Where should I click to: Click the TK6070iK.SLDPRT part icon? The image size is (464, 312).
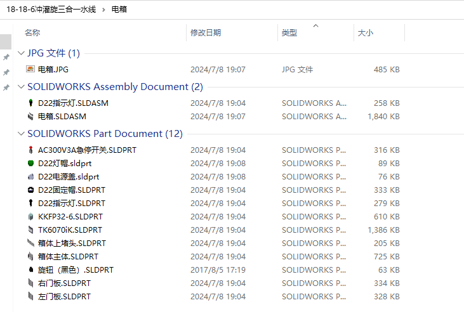coord(30,230)
